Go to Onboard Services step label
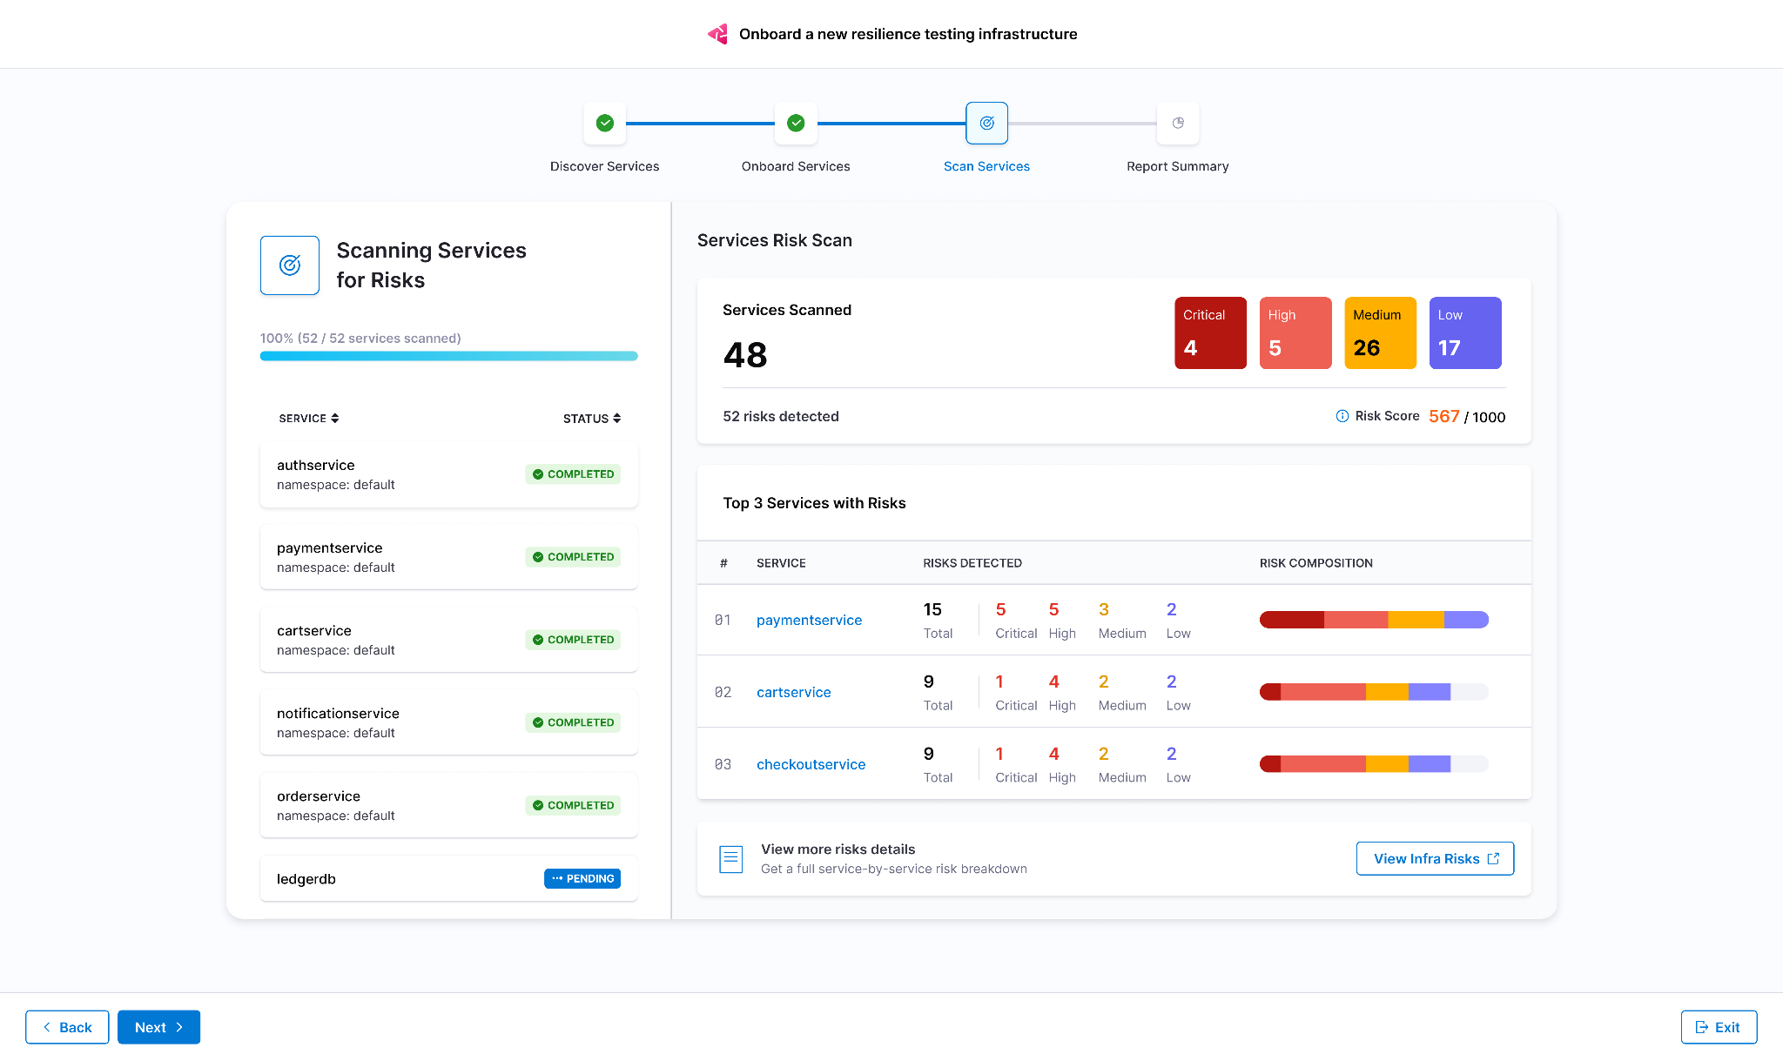This screenshot has width=1783, height=1061. click(x=796, y=166)
